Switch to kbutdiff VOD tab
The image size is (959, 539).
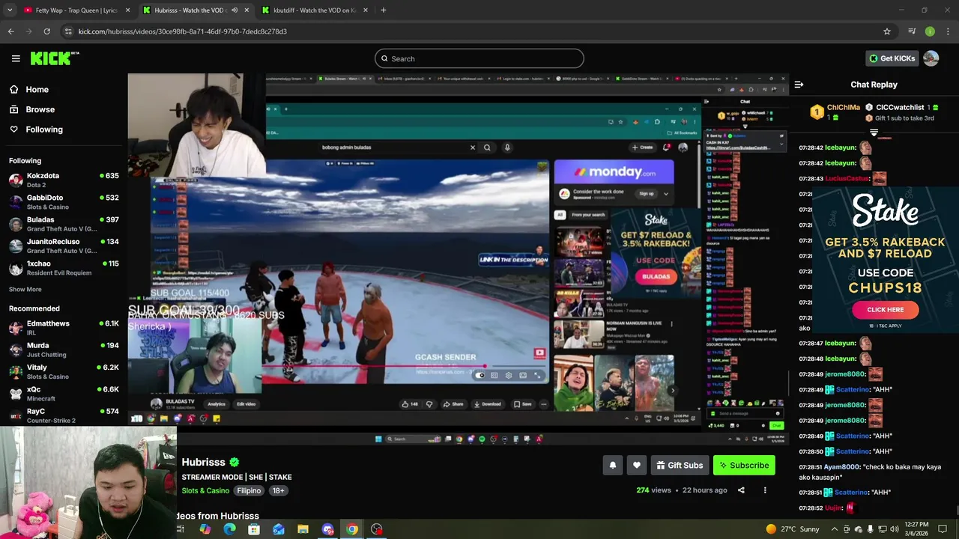pyautogui.click(x=315, y=10)
